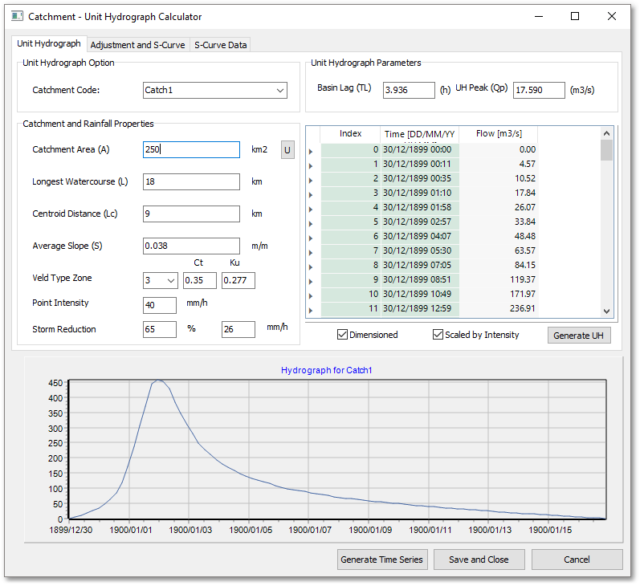Select row arrow for index 7
640x586 pixels.
(311, 253)
